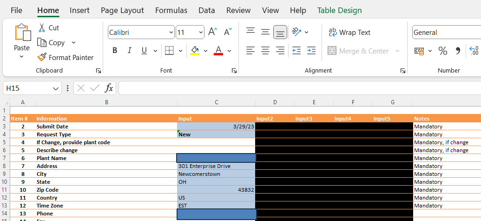Toggle Italic formatting

(x=130, y=51)
